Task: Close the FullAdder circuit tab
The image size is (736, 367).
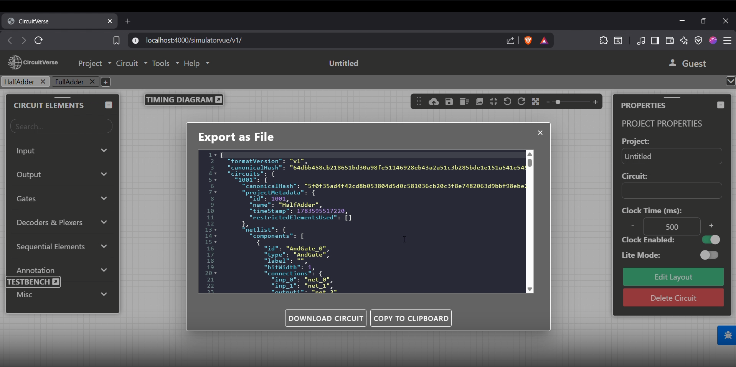Action: click(x=92, y=82)
